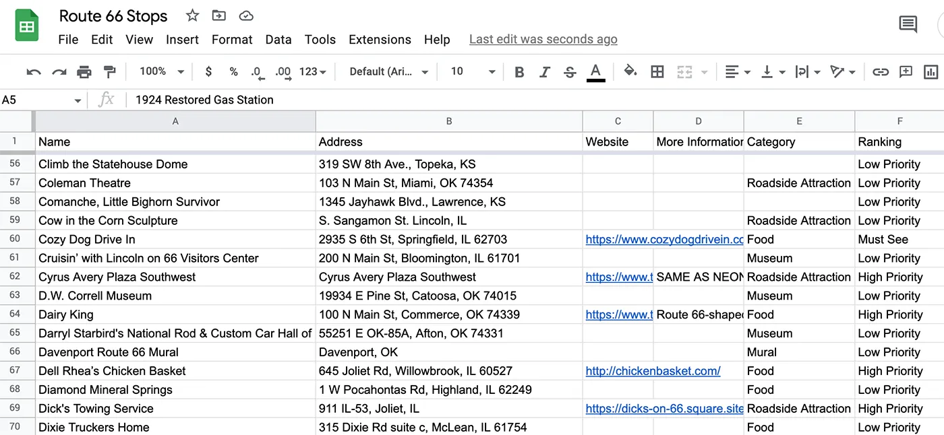Open the Dairy King website link
Screen dimensions: 944x435
[x=619, y=315]
